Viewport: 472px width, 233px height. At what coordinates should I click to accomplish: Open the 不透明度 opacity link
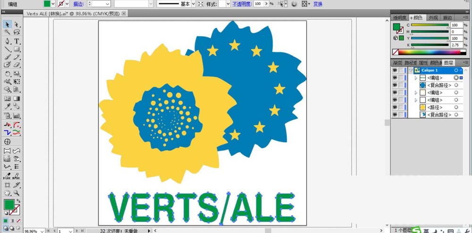242,4
